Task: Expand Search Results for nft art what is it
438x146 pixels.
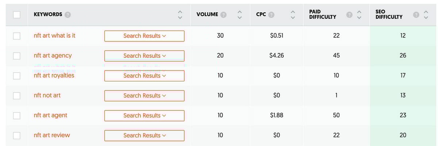Action: (145, 36)
